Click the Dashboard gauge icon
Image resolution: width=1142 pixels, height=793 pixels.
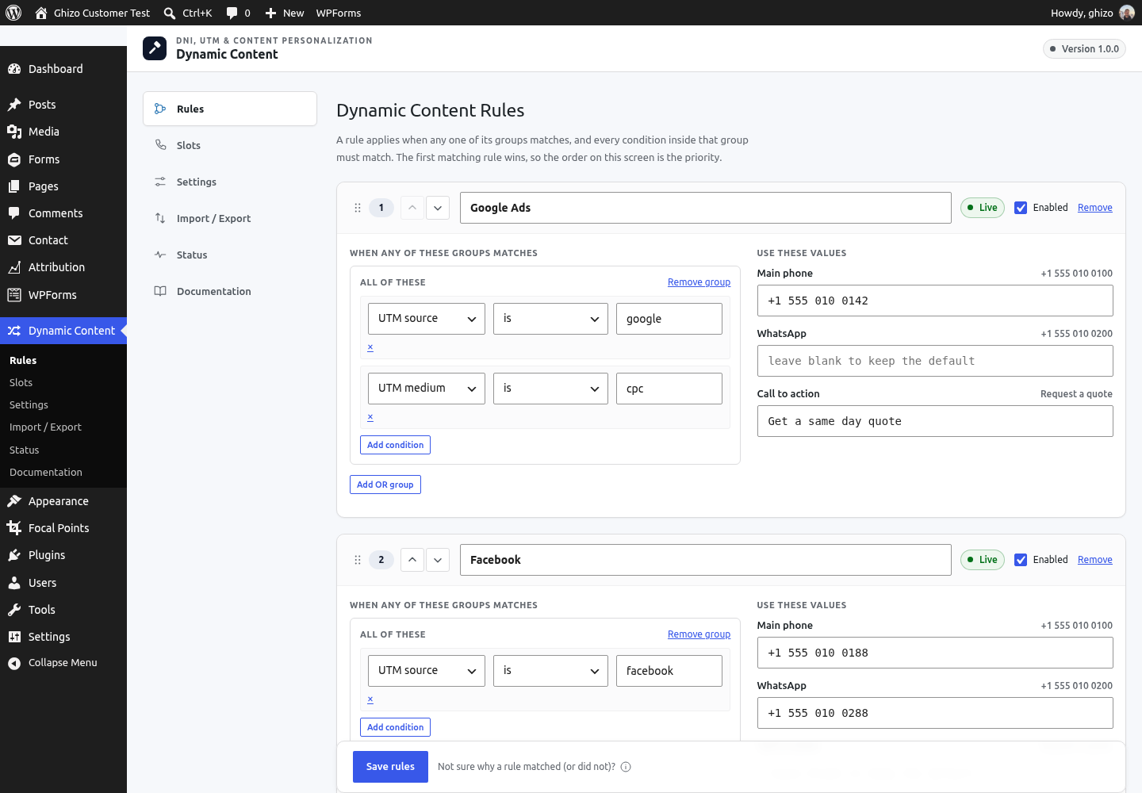tap(14, 69)
